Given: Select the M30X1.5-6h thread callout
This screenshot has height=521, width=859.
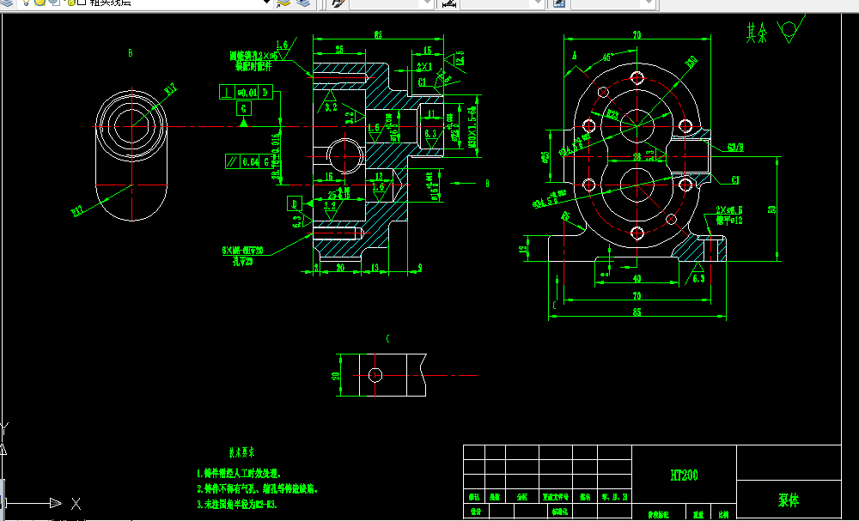Looking at the screenshot, I should point(472,128).
